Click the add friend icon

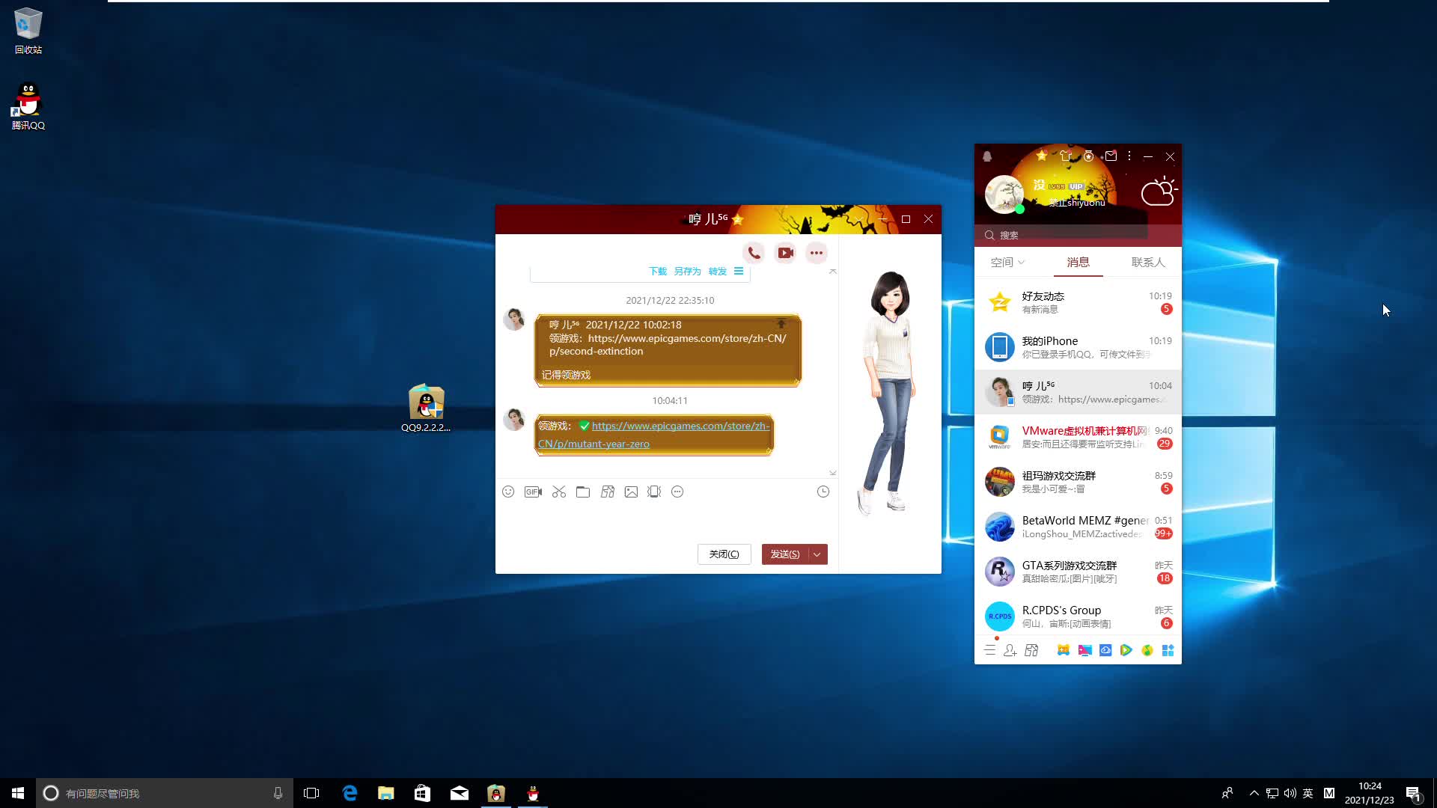click(1010, 650)
